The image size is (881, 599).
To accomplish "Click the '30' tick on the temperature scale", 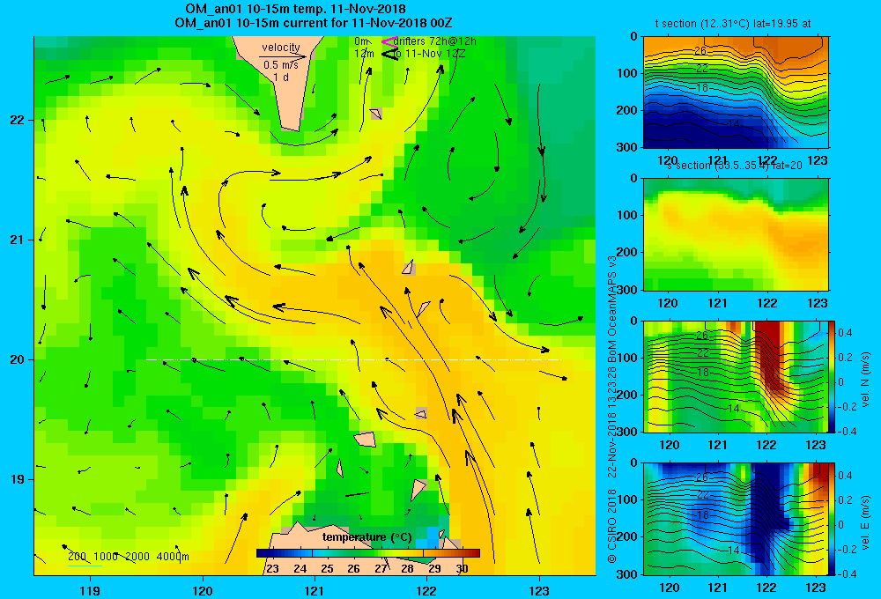I will click(462, 569).
